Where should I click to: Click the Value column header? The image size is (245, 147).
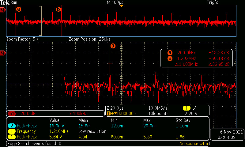[55, 120]
